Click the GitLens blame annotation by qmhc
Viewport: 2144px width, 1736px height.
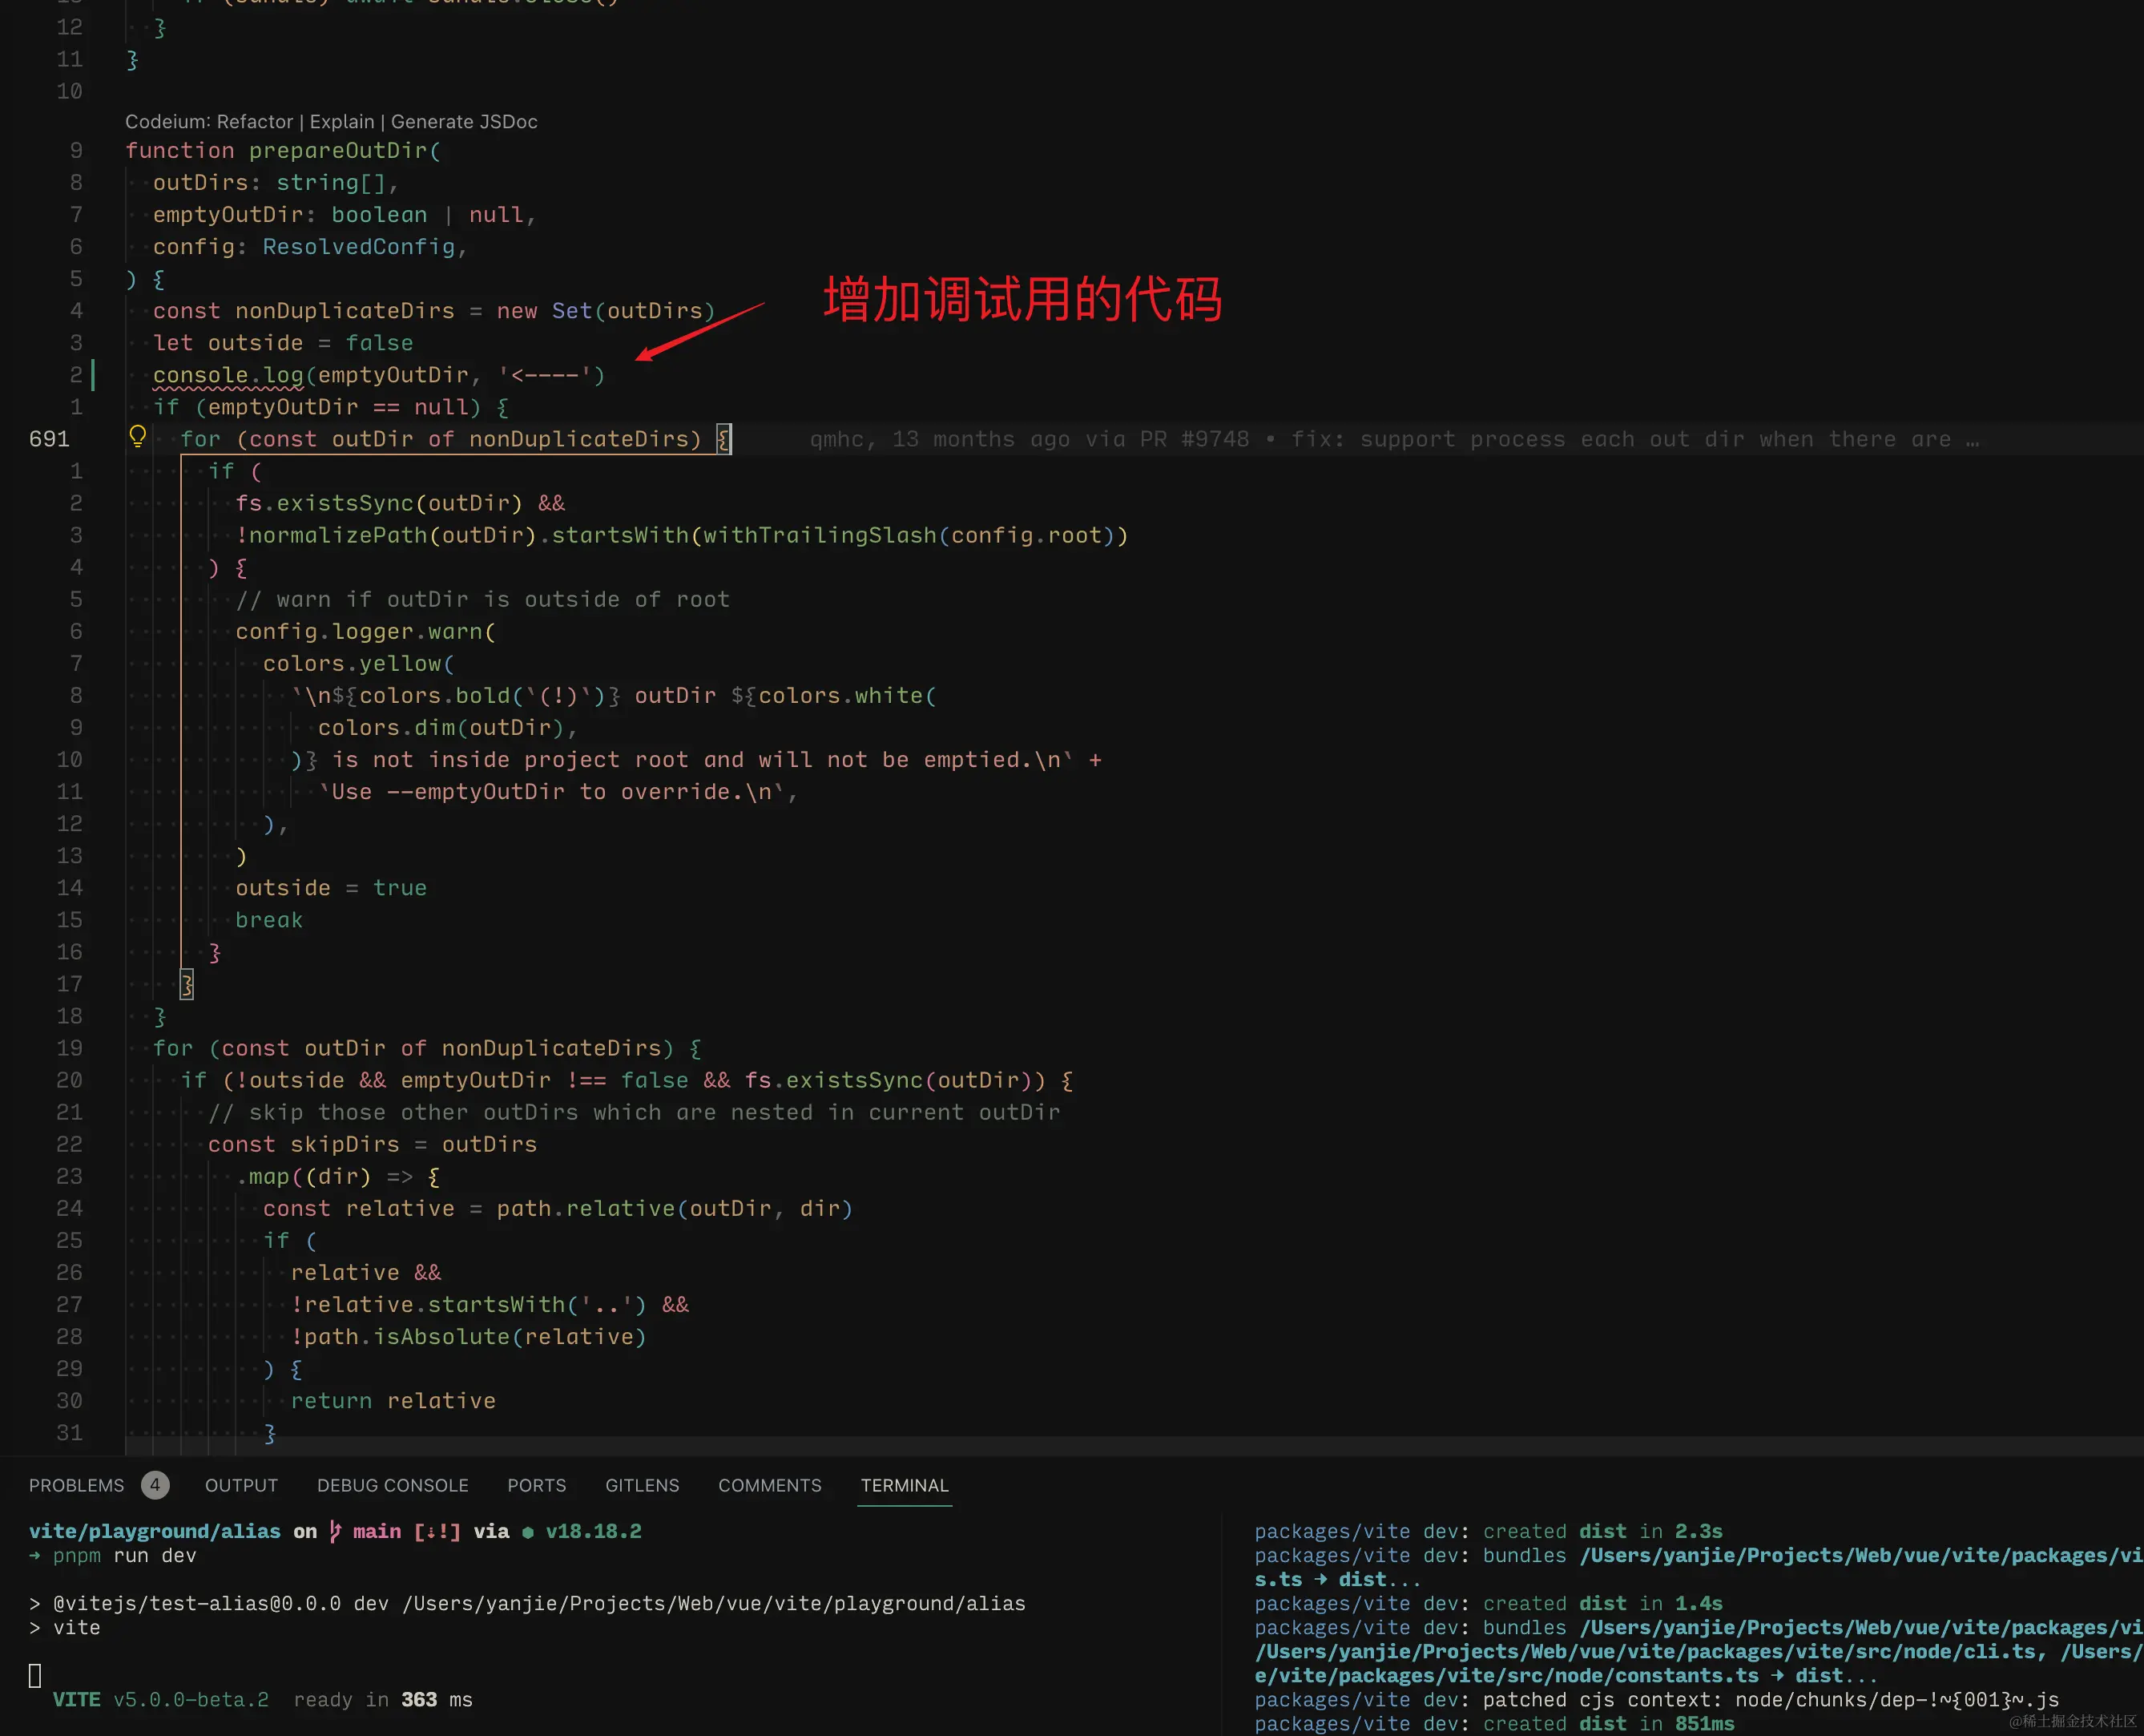point(1393,439)
